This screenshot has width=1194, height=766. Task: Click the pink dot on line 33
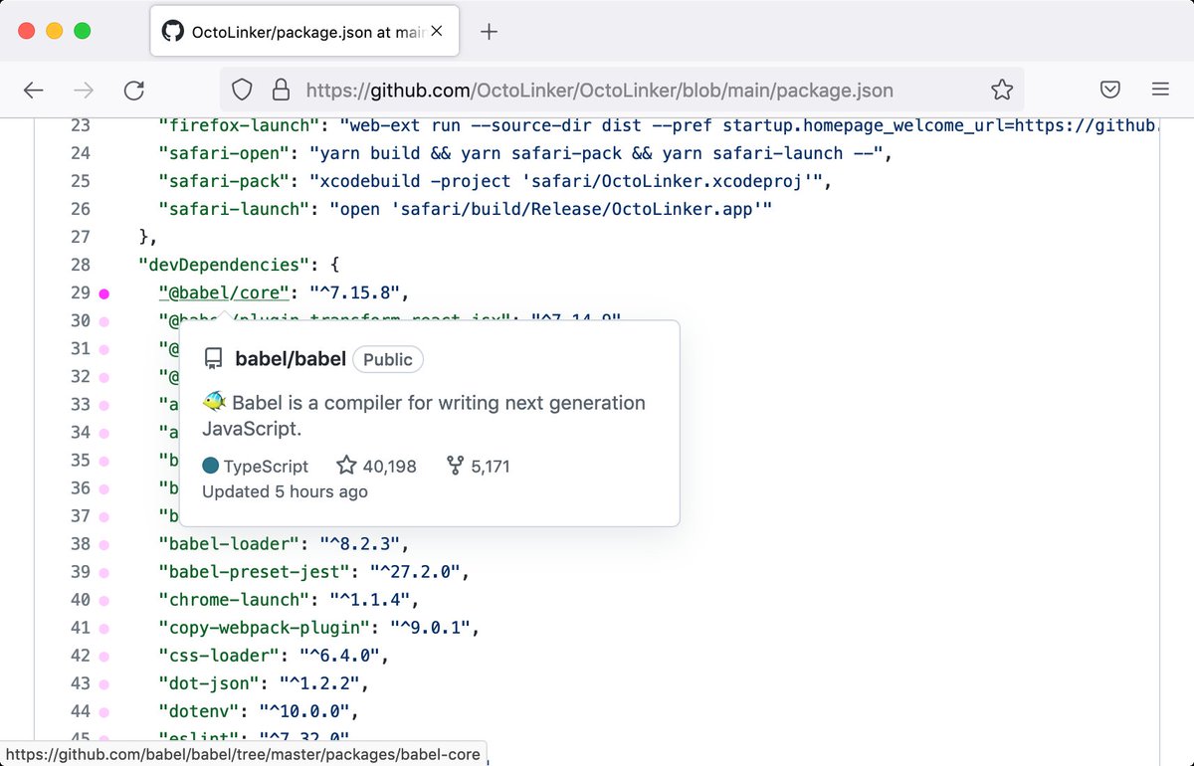click(104, 405)
